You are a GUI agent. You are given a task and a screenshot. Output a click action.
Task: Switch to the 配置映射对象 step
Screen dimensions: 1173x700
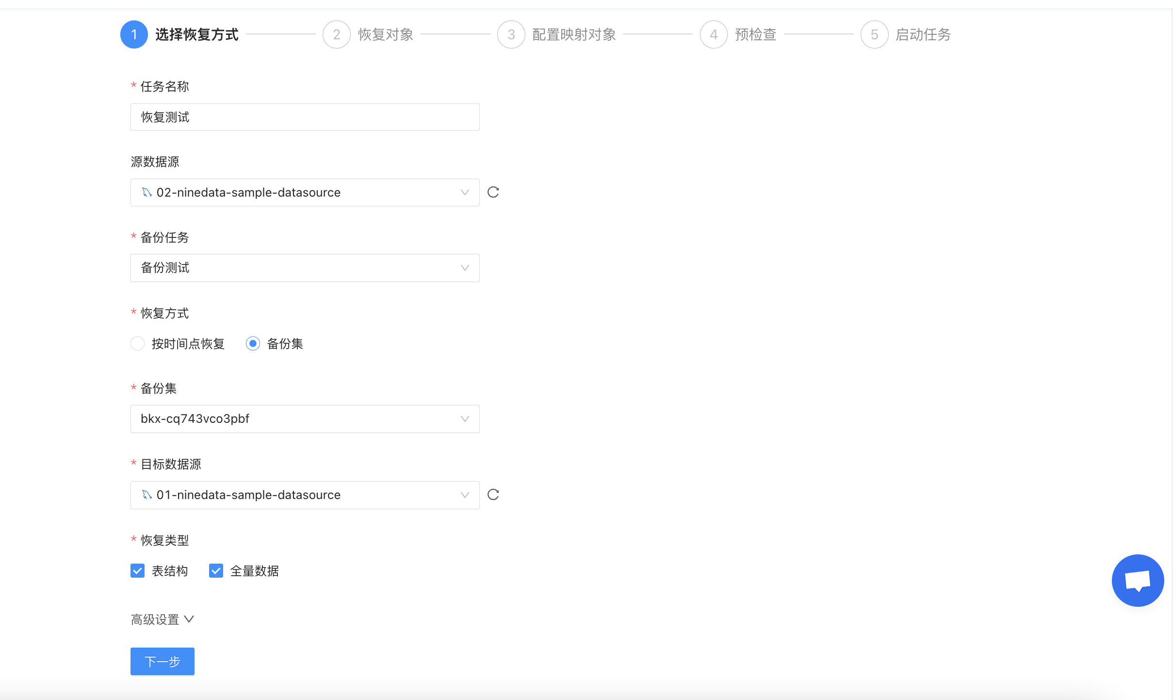coord(573,34)
